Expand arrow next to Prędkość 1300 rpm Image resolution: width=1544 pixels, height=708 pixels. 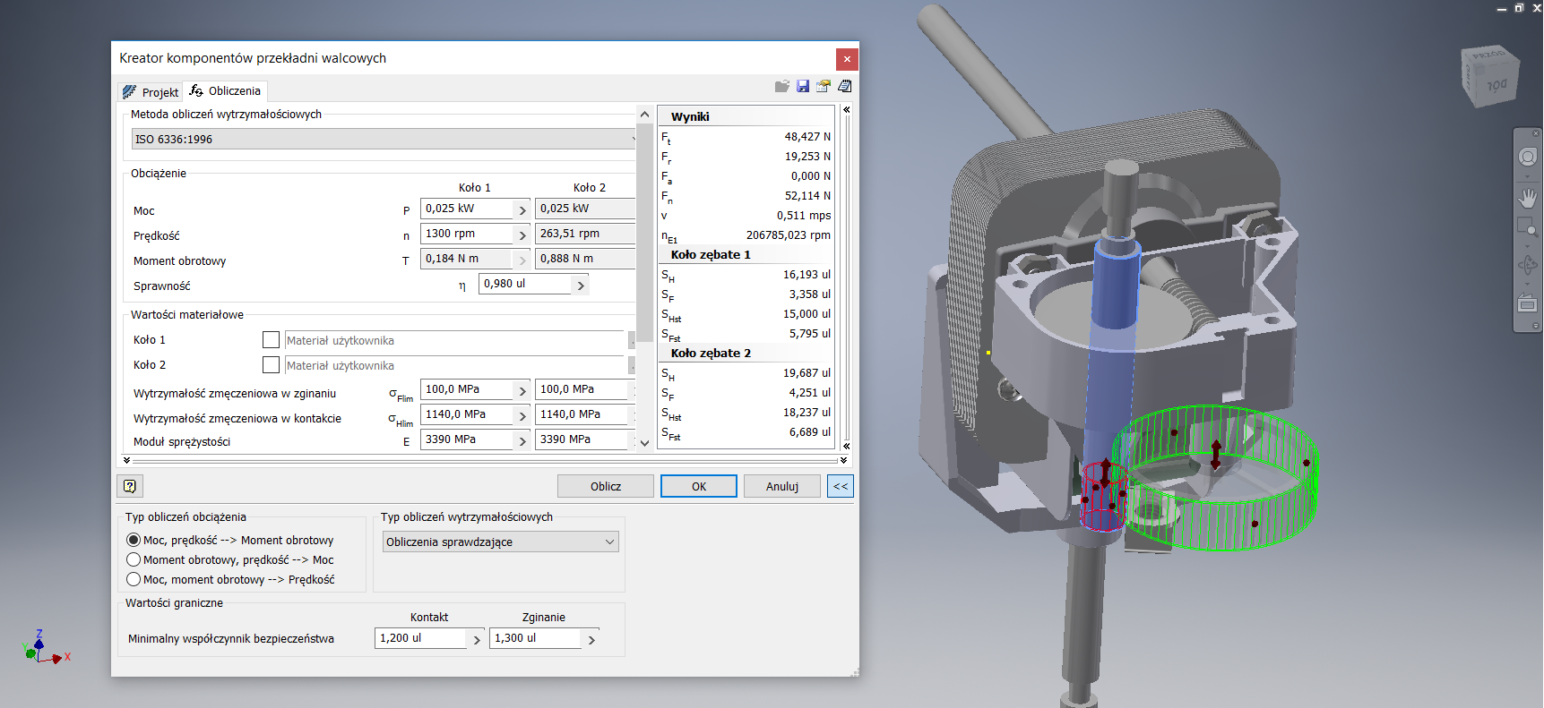pos(522,235)
